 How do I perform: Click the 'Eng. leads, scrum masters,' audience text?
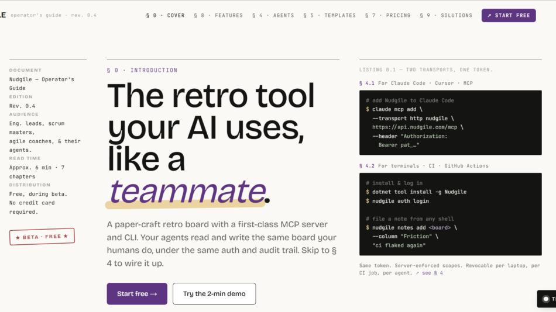click(37, 128)
